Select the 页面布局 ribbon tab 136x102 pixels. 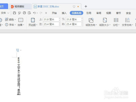[76, 13]
